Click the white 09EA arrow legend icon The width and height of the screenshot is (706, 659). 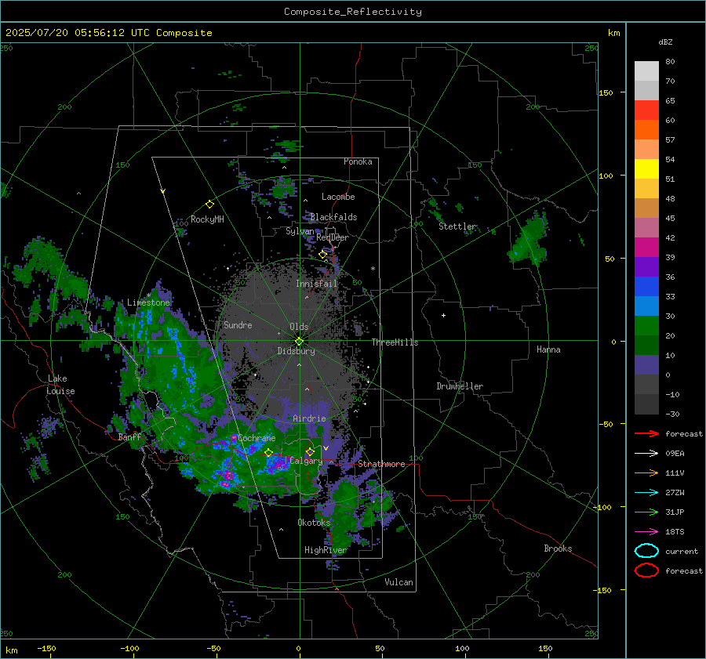point(646,453)
